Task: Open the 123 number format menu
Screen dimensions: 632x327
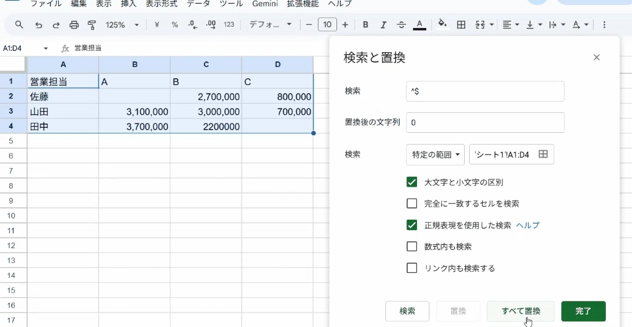Action: (229, 25)
